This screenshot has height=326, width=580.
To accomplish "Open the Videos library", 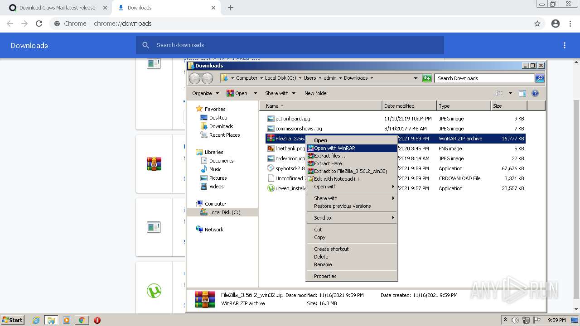I will click(216, 187).
